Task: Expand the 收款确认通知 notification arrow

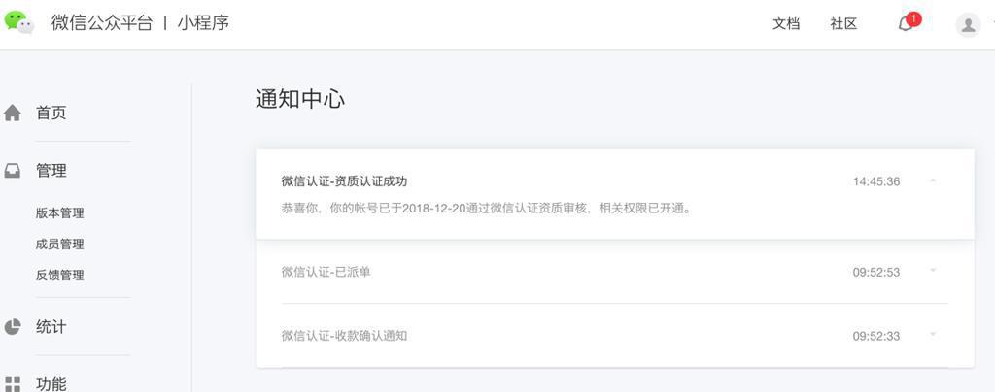Action: pos(933,335)
